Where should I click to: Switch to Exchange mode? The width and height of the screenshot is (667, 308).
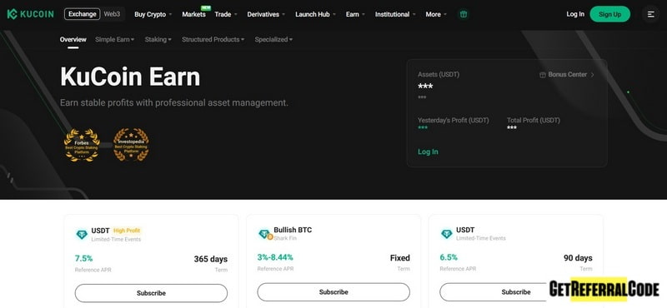coord(83,14)
